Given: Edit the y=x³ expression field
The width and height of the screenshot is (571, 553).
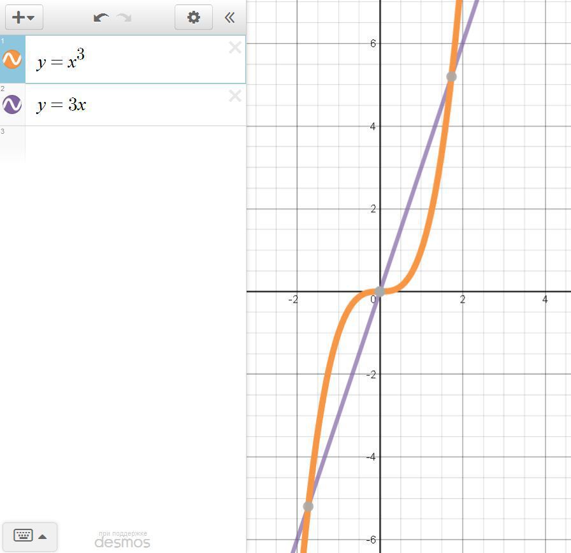Looking at the screenshot, I should (136, 60).
